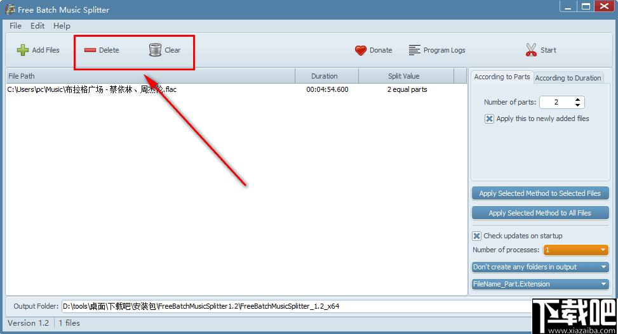Viewport: 618px width, 334px height.
Task: Click Apply Selected Method to Selected Files
Action: pyautogui.click(x=540, y=193)
